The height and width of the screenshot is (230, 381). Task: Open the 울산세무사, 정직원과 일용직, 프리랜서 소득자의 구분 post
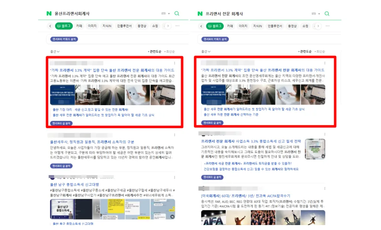pyautogui.click(x=92, y=142)
